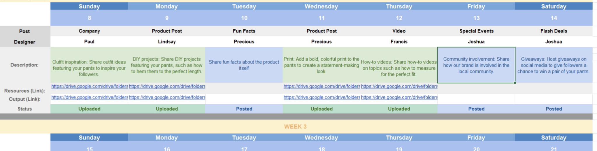Select the Saturday 14 date cell
Viewport: 597px width, 151px height.
click(x=554, y=18)
